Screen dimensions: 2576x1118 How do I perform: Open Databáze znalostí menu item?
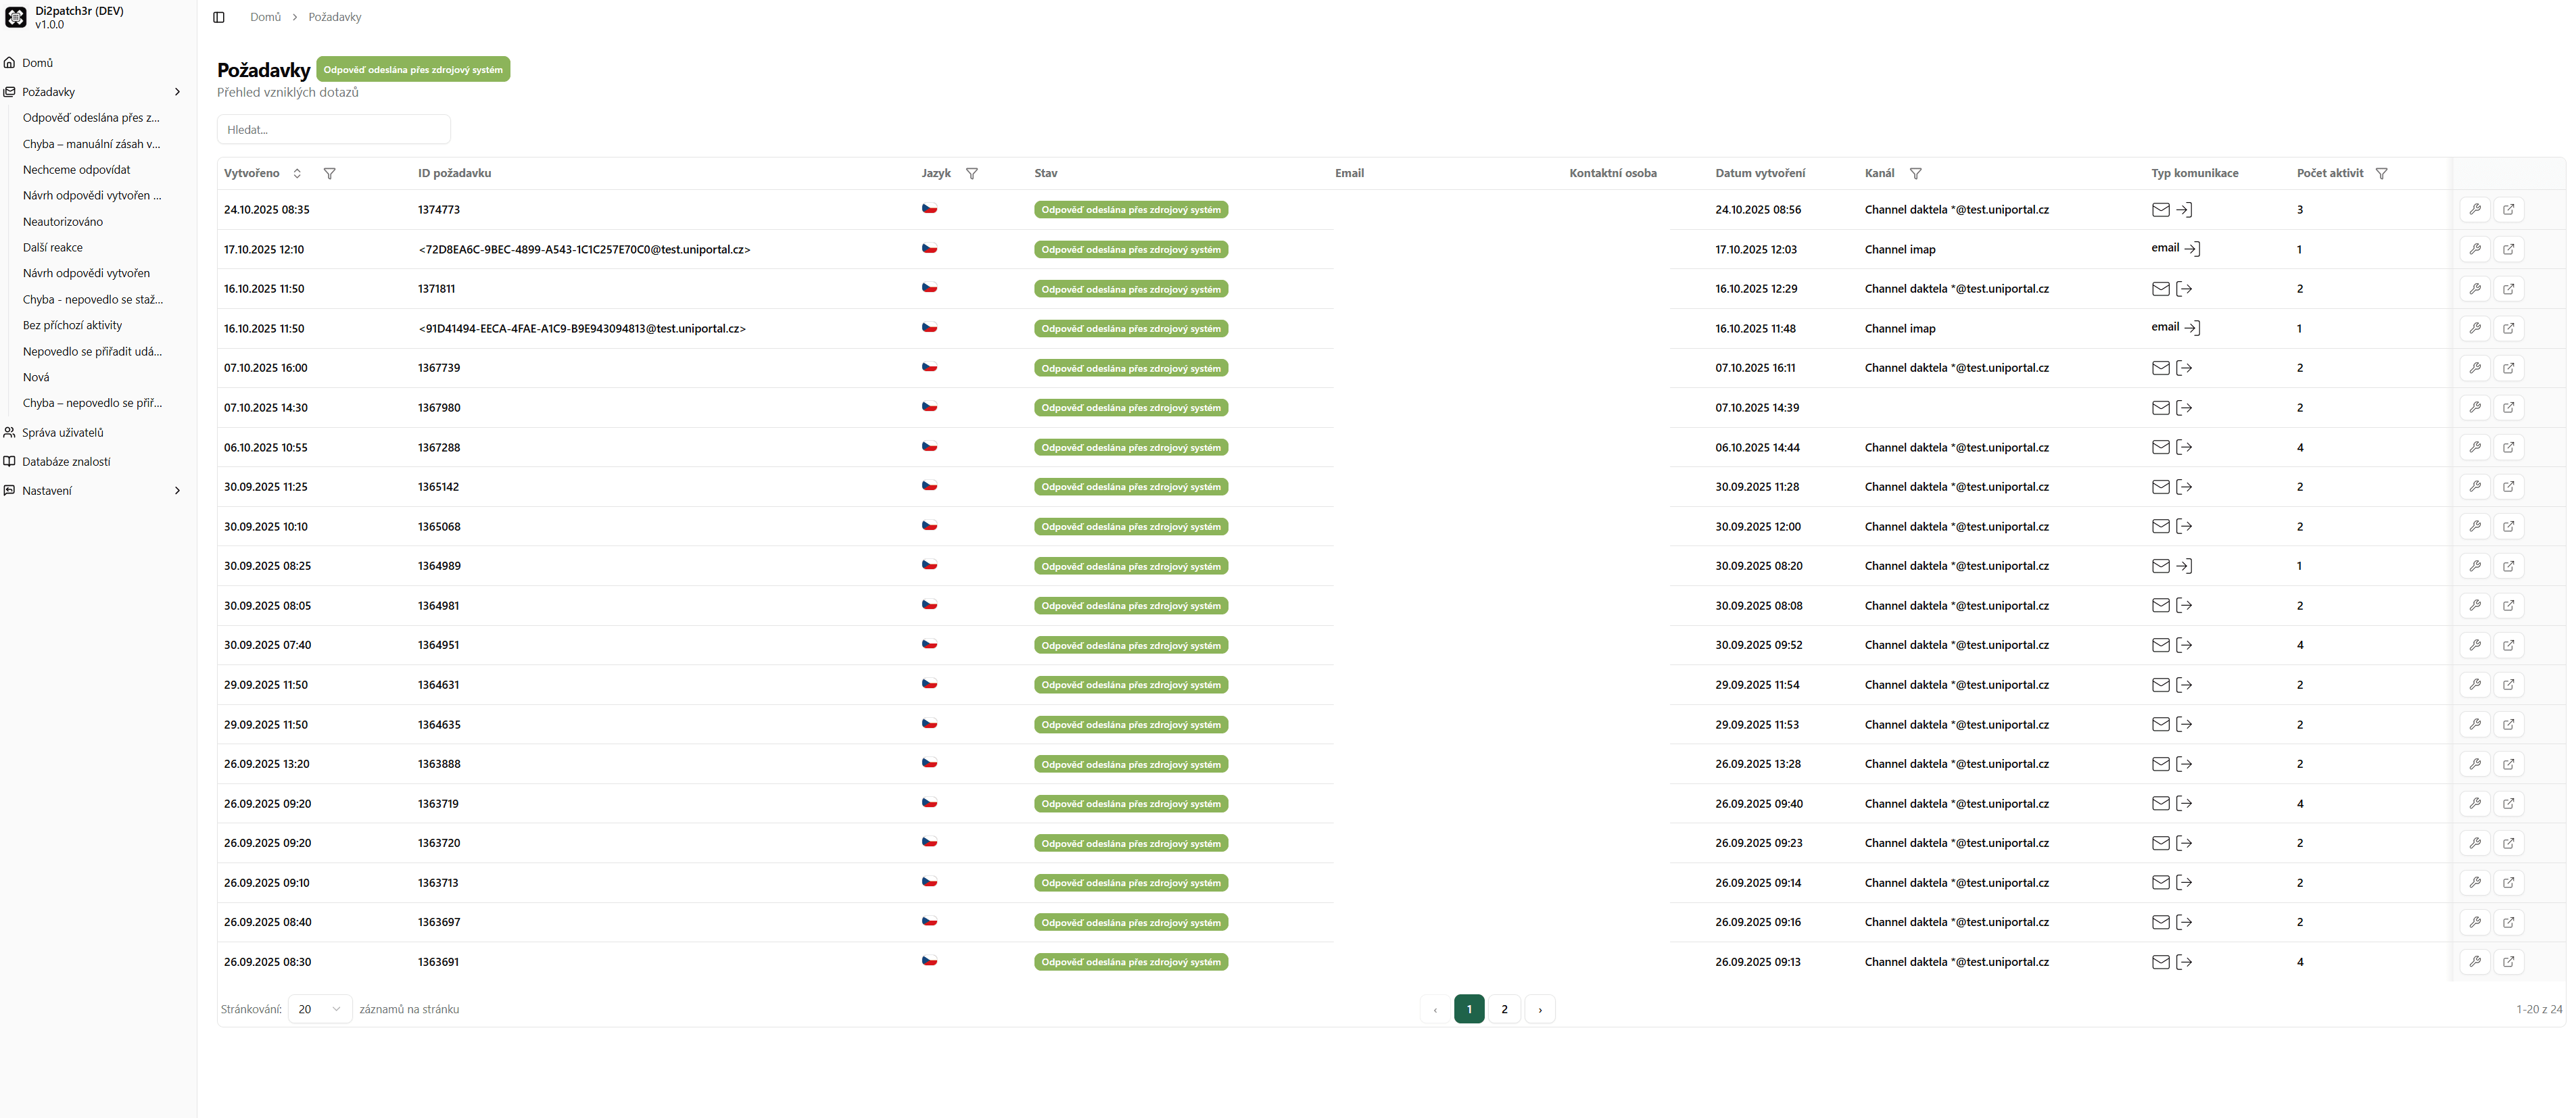pos(66,462)
